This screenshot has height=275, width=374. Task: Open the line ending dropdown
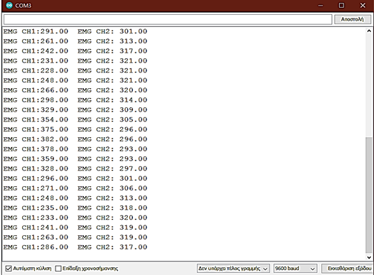pos(233,269)
